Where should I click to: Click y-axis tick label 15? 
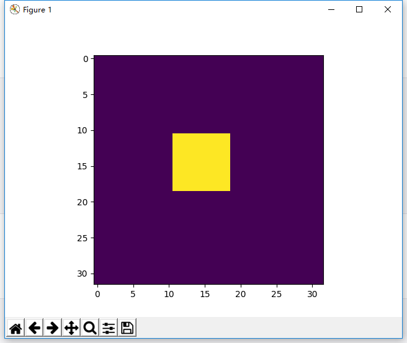(x=82, y=166)
